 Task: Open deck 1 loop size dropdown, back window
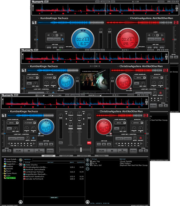(x=57, y=35)
